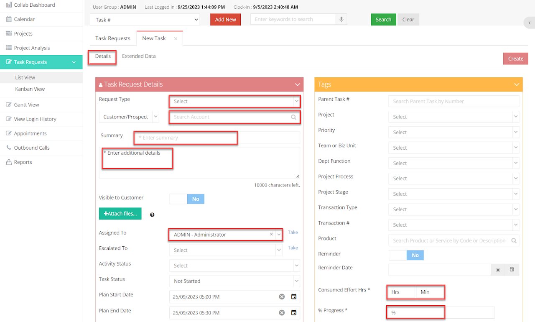The image size is (535, 322).
Task: Collapse the Tags panel chevron
Action: click(x=517, y=84)
